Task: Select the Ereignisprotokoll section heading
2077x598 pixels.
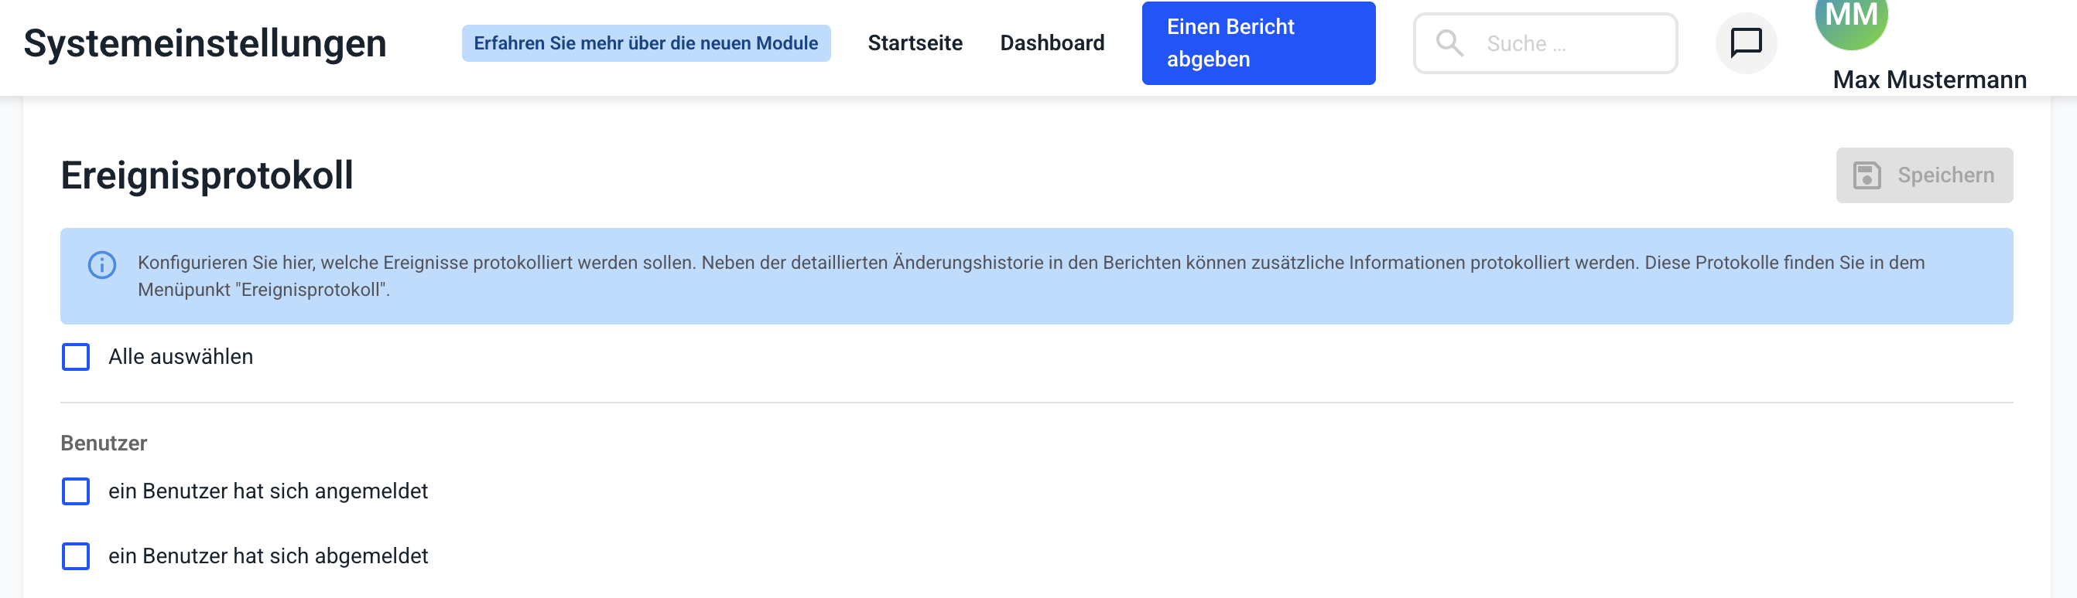Action: click(207, 175)
